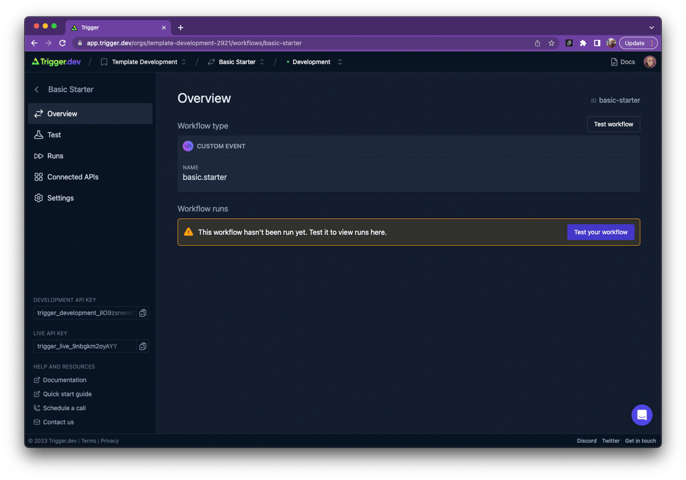The image size is (686, 480).
Task: Open the Privacy footer link
Action: [110, 441]
